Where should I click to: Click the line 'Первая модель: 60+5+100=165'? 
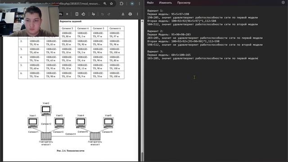tap(169, 55)
